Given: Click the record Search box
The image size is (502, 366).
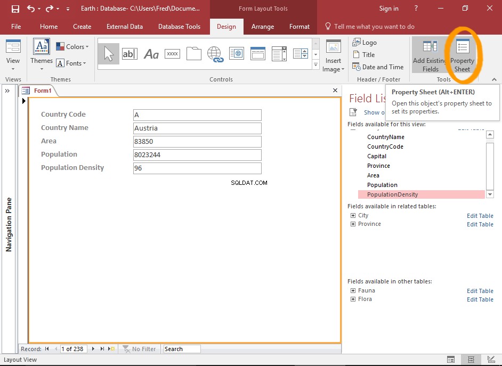Looking at the screenshot, I should tap(182, 349).
